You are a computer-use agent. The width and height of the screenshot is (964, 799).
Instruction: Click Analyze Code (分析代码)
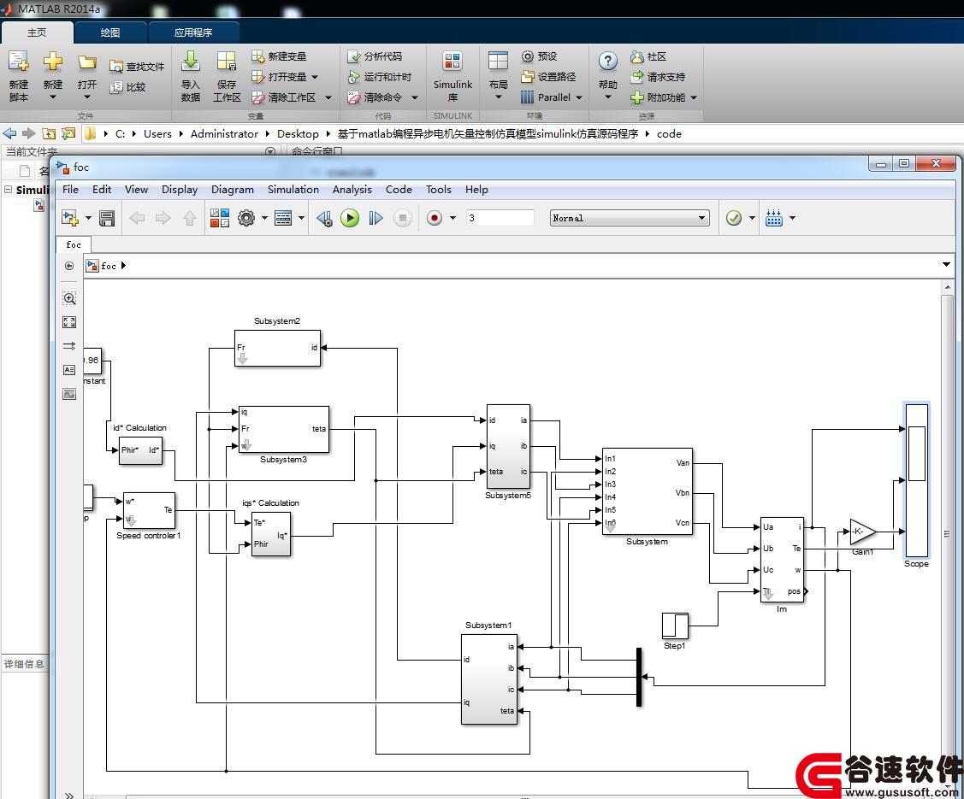375,56
